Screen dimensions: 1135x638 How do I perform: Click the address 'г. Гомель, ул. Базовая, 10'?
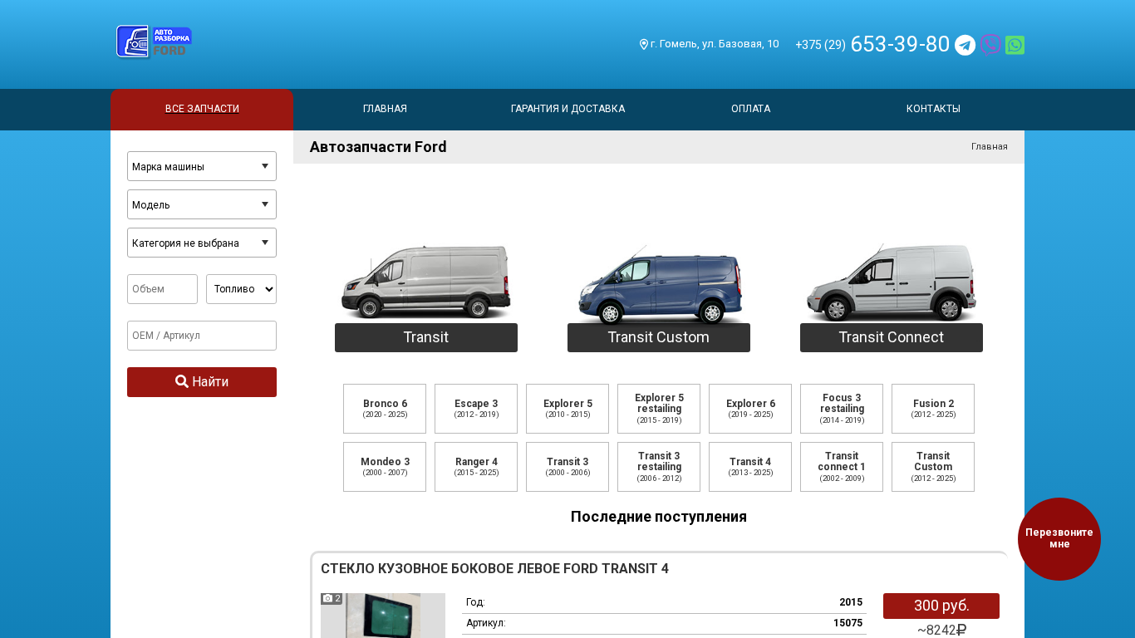715,44
